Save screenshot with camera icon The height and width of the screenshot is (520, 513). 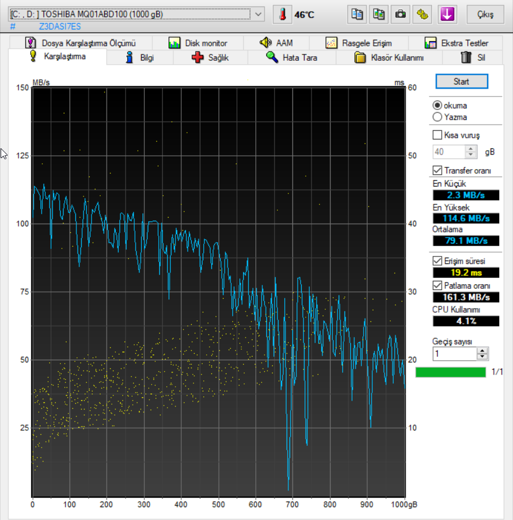coord(400,14)
